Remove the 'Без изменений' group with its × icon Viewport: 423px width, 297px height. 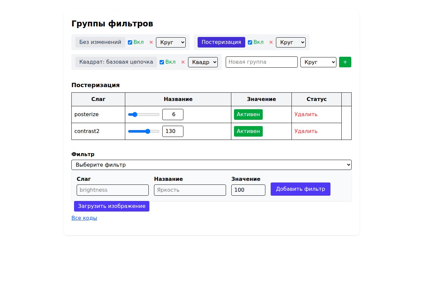click(x=151, y=42)
